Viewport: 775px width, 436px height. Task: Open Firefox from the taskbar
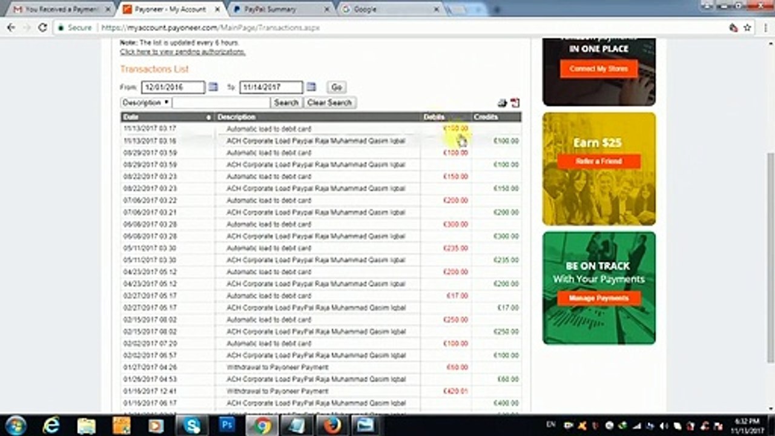click(332, 426)
